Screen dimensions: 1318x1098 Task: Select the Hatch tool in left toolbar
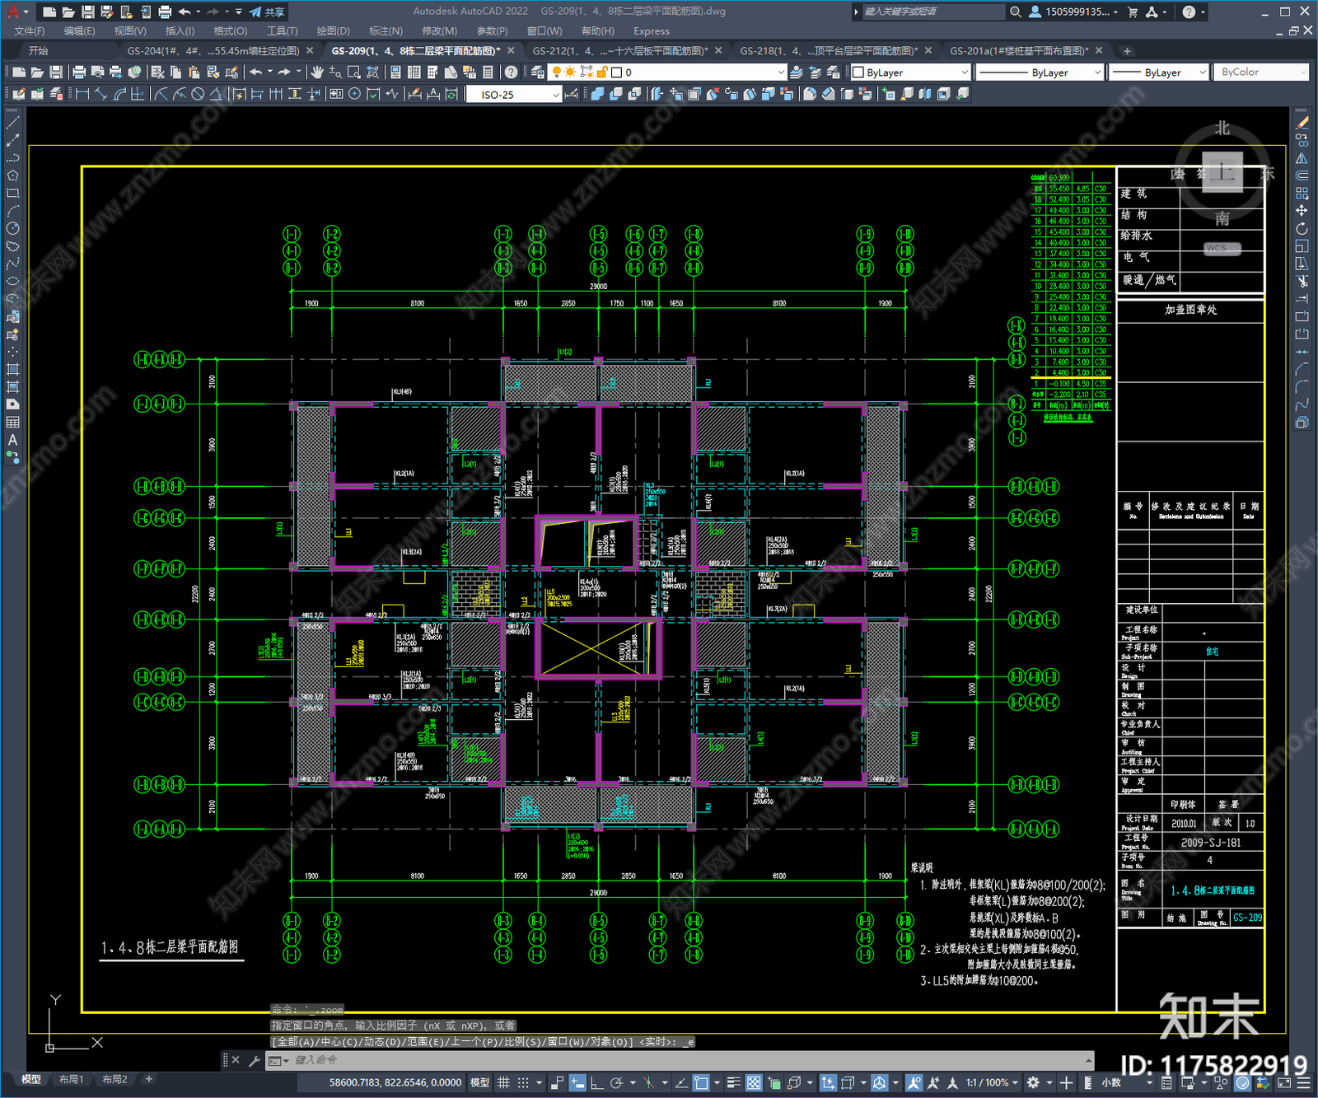(x=12, y=369)
